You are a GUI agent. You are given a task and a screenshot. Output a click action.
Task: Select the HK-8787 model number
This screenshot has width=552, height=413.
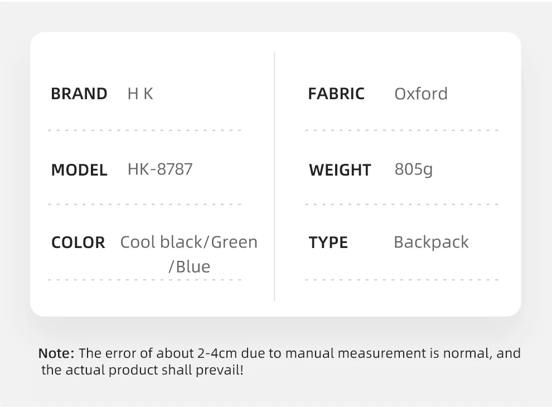(x=160, y=169)
